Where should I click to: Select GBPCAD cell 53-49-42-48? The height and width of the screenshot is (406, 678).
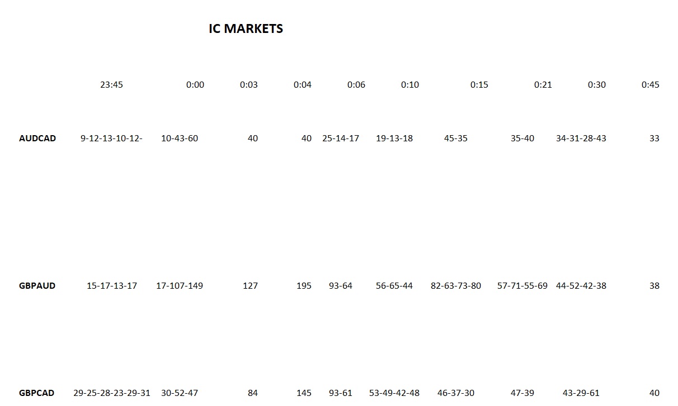point(394,393)
